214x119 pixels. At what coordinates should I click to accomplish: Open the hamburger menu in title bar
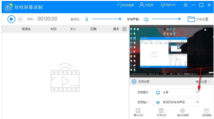[185, 5]
